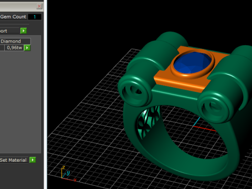Click the XYZ axis indicator

[x=68, y=174]
